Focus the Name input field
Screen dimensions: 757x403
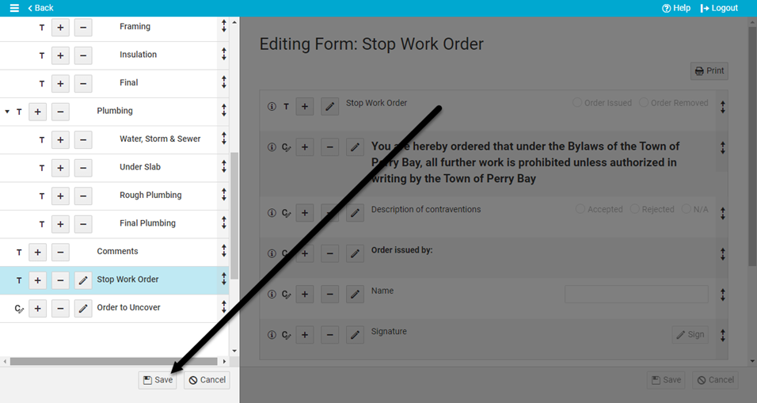(x=637, y=294)
